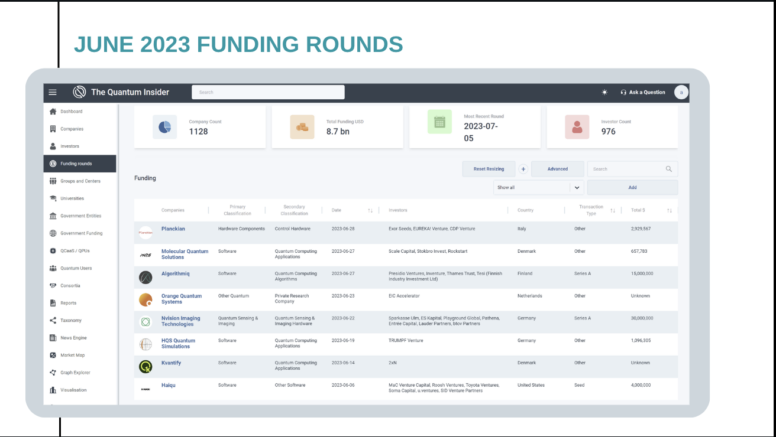This screenshot has width=776, height=437.
Task: Click the Consortia handshake icon
Action: point(53,286)
